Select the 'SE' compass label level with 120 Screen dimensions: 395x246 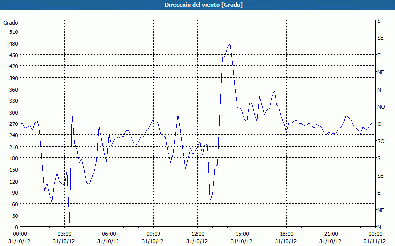(x=380, y=176)
